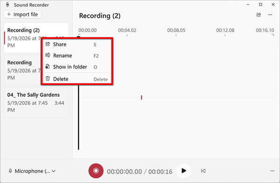The width and height of the screenshot is (280, 183).
Task: Click the Recording (2) heading title
Action: (x=100, y=16)
